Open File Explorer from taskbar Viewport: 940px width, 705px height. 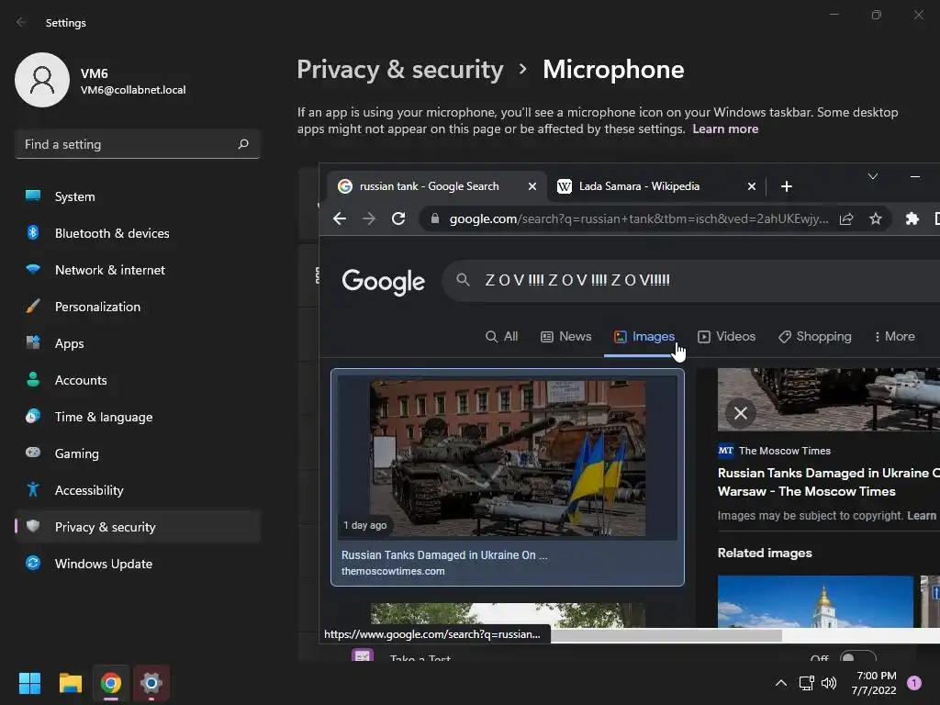pyautogui.click(x=70, y=683)
